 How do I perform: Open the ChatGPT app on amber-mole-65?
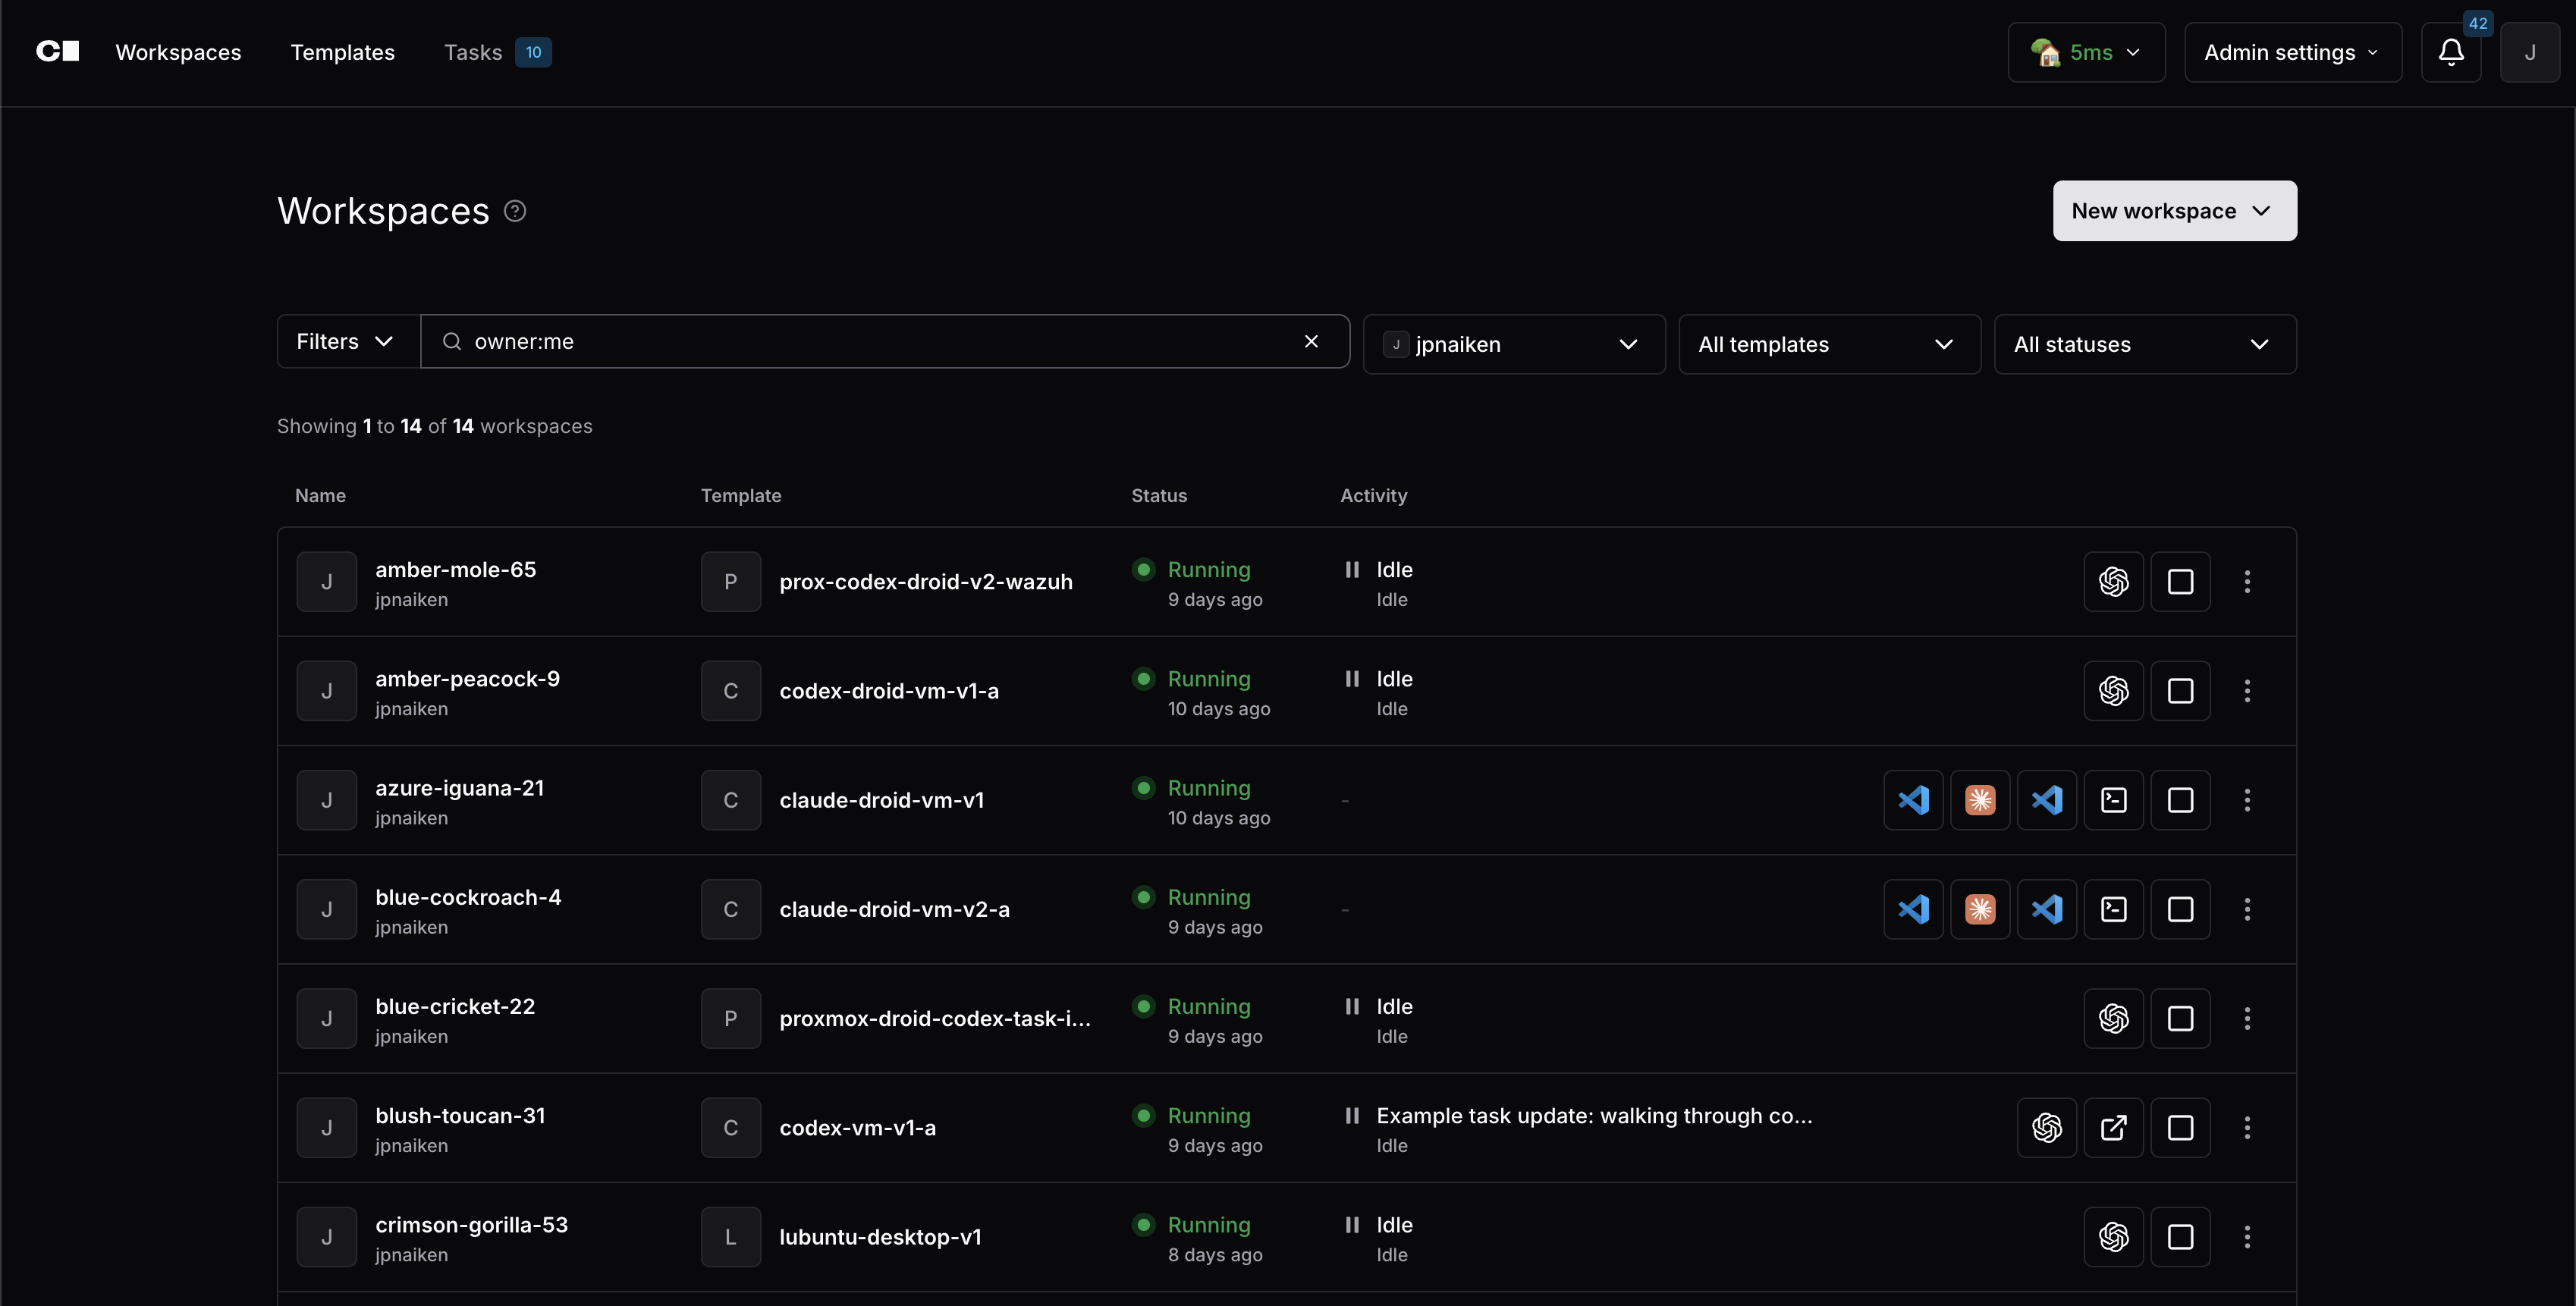(2114, 581)
